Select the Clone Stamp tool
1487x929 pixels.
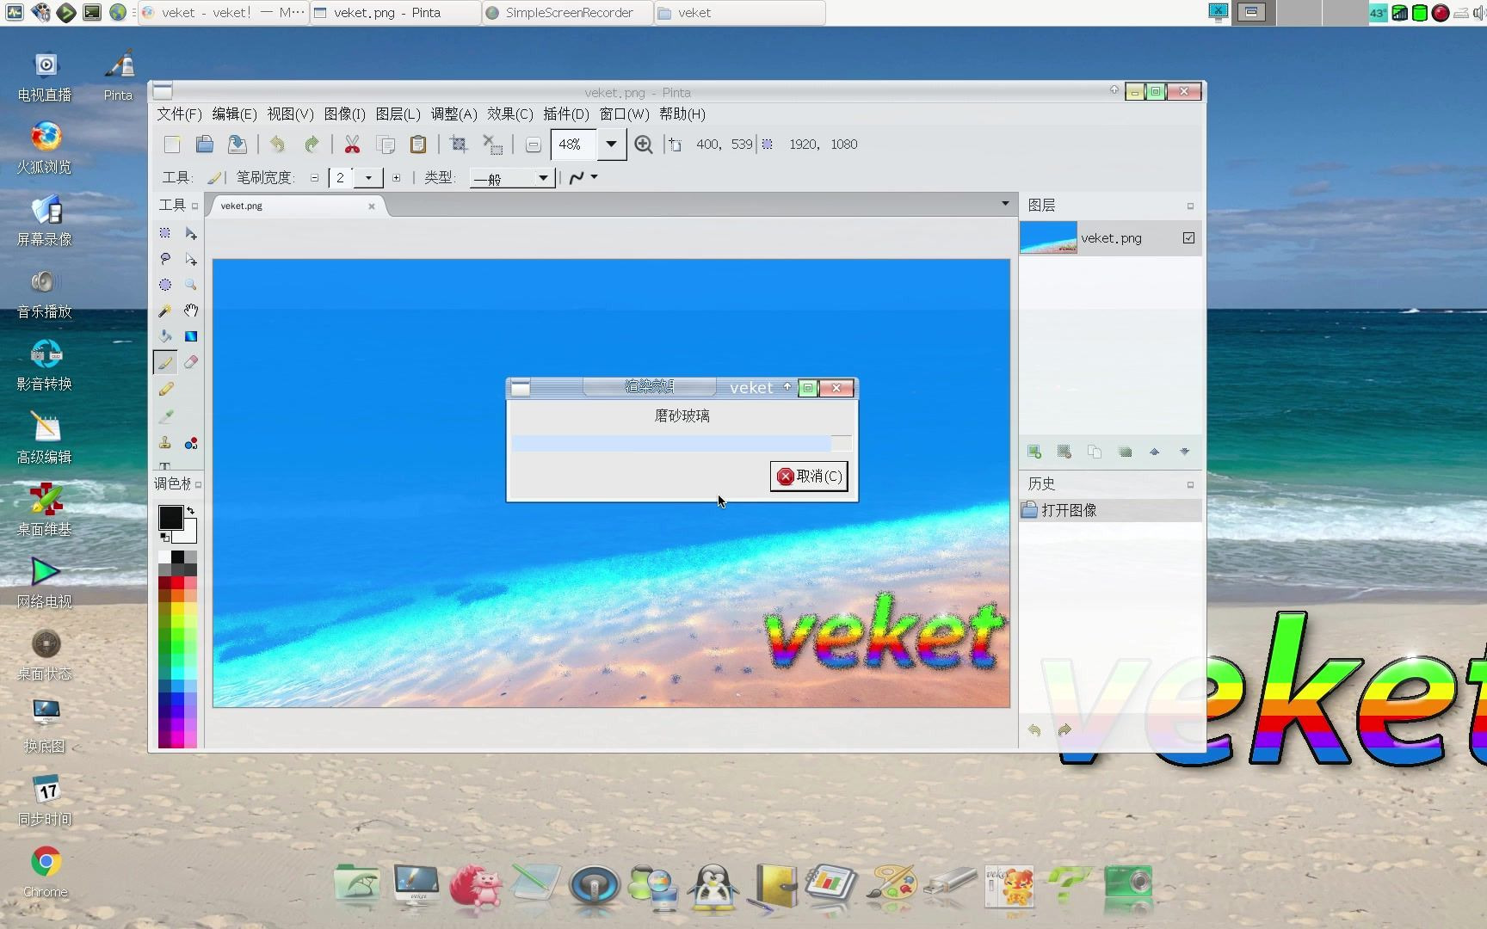tap(164, 443)
